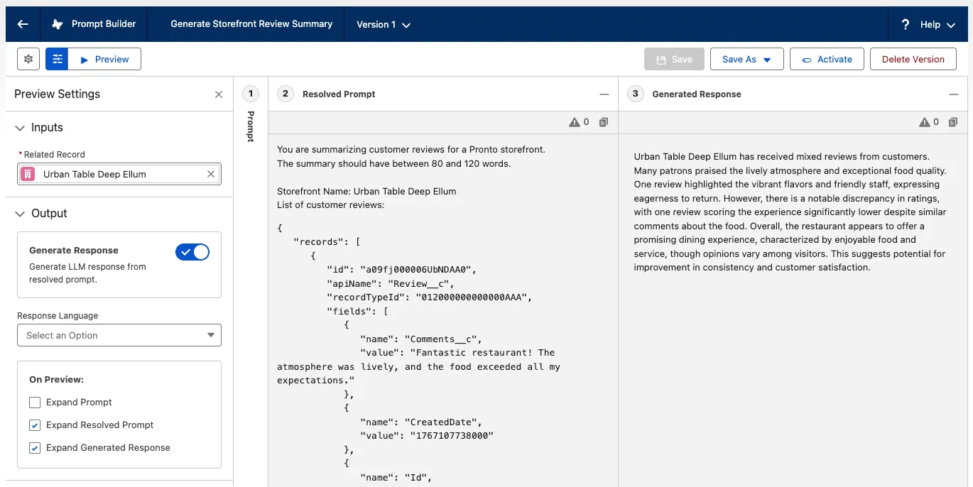973x487 pixels.
Task: Copy the Generated Response text
Action: pos(952,122)
